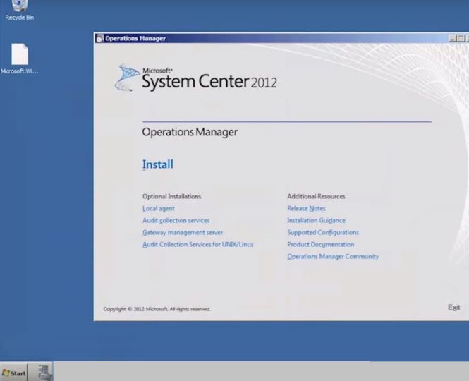
Task: View the Release Notes
Action: click(x=306, y=209)
